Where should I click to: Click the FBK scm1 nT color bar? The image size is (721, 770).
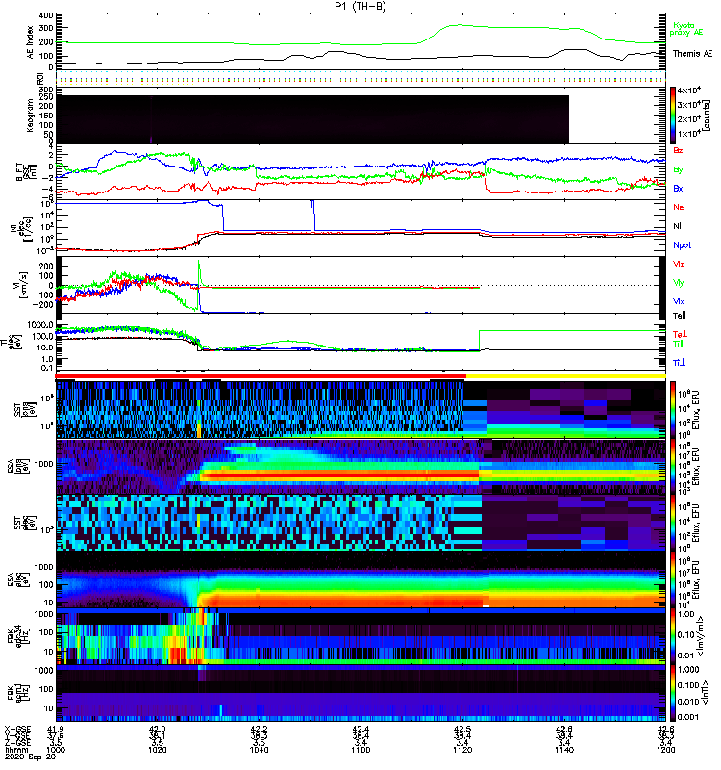click(673, 693)
